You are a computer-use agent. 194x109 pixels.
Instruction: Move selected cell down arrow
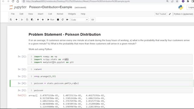click(x=43, y=20)
